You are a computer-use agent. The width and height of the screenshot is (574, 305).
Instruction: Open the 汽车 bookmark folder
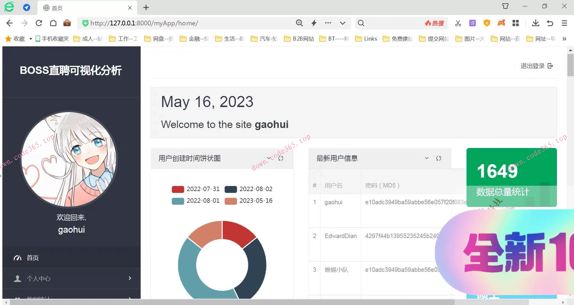[264, 39]
